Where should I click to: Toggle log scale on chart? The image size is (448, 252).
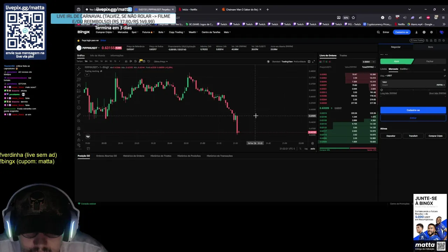pos(306,149)
